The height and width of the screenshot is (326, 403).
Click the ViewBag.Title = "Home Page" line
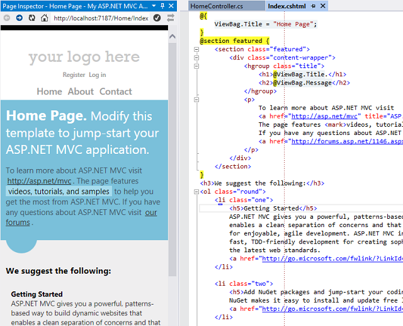266,24
